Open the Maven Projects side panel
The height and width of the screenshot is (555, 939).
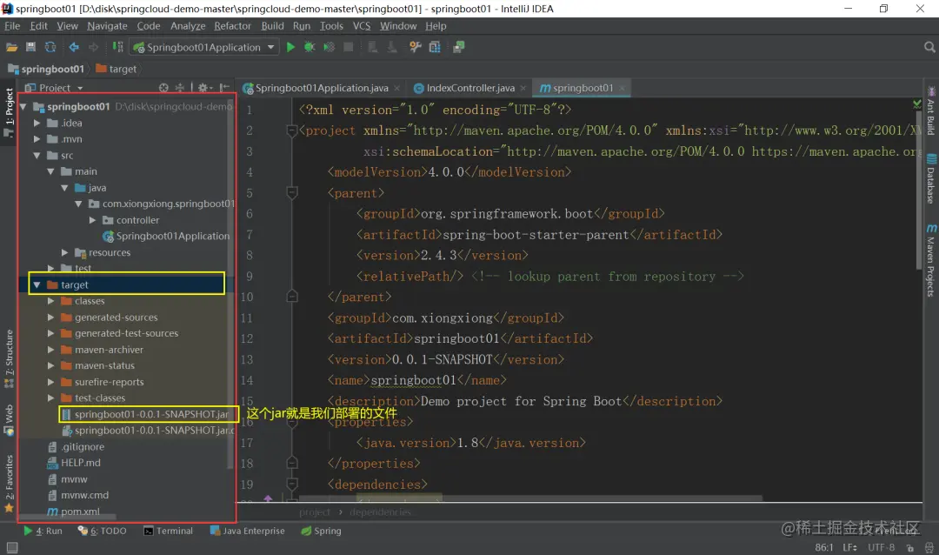(x=930, y=260)
